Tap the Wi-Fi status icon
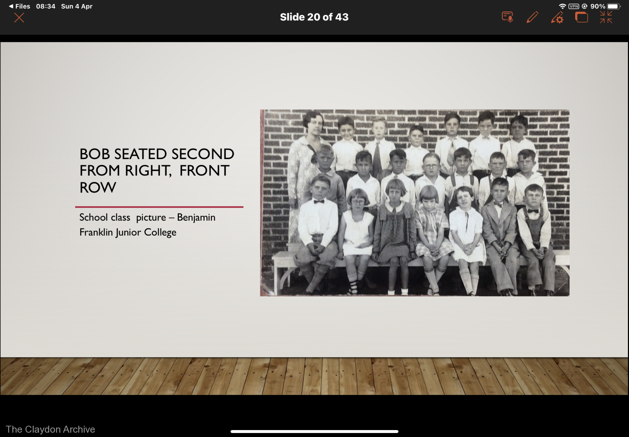The height and width of the screenshot is (437, 629). coord(562,6)
